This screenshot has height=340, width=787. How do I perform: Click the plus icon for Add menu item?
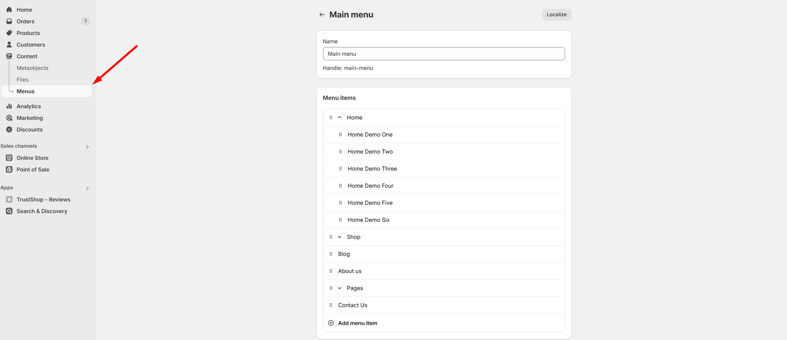331,323
